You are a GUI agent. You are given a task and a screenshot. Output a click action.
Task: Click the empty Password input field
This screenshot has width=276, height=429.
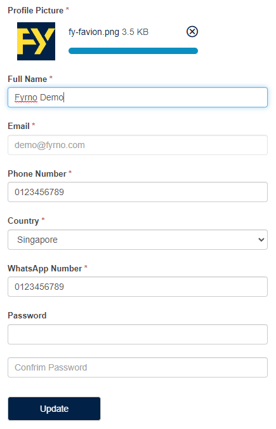click(138, 334)
